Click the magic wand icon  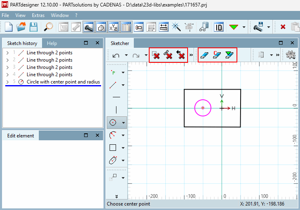tap(176, 27)
